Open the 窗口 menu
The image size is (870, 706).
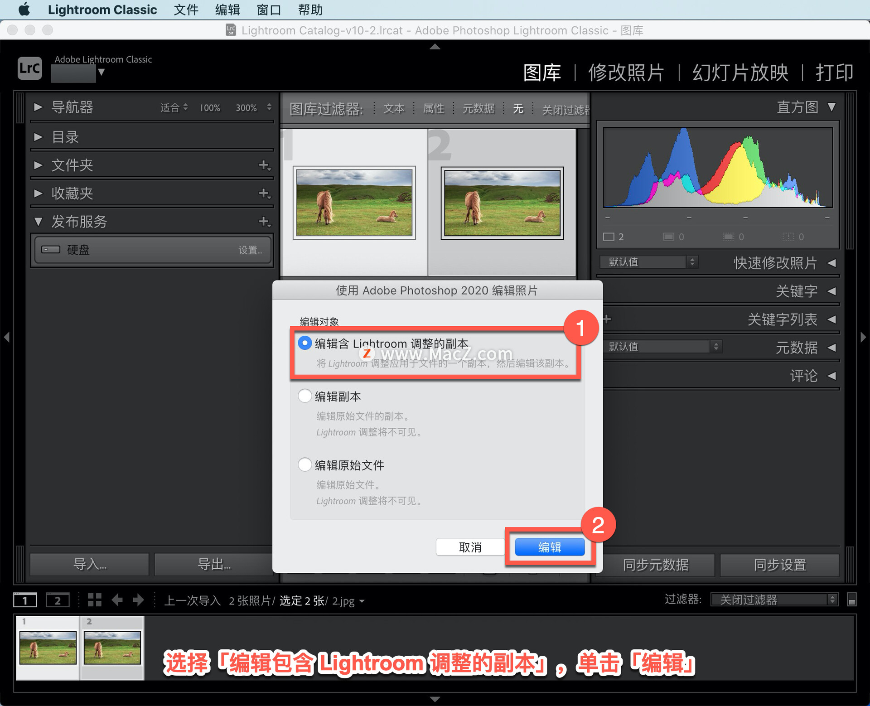tap(269, 10)
